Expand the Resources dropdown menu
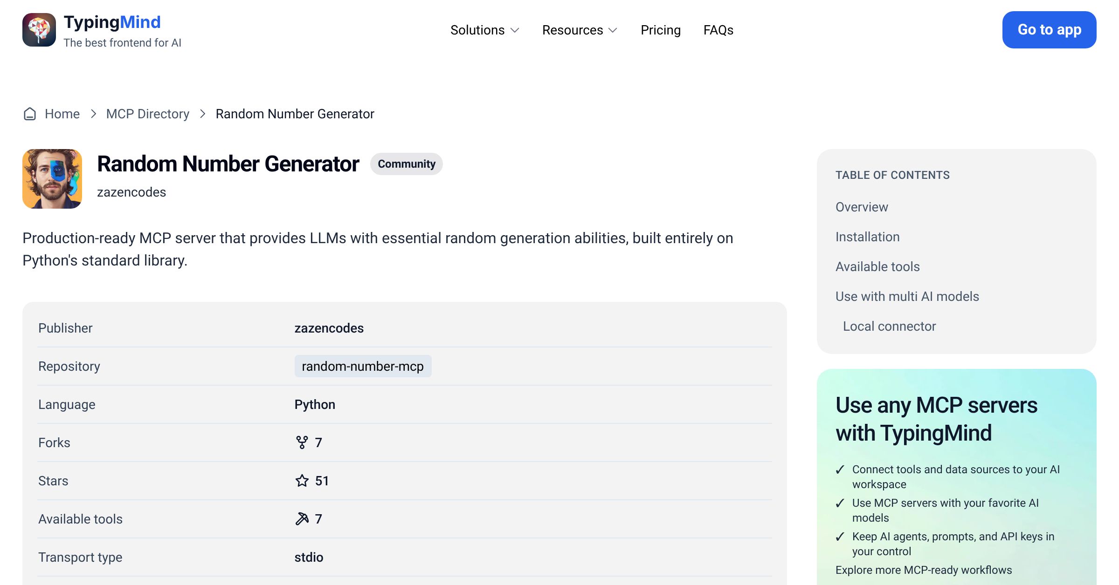The height and width of the screenshot is (585, 1119). pos(580,30)
